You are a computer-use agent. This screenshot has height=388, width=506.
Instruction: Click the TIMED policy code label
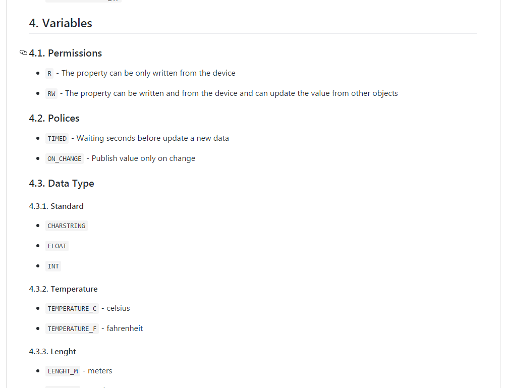(x=57, y=139)
